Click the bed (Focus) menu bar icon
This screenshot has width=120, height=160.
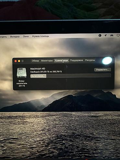click(x=112, y=35)
